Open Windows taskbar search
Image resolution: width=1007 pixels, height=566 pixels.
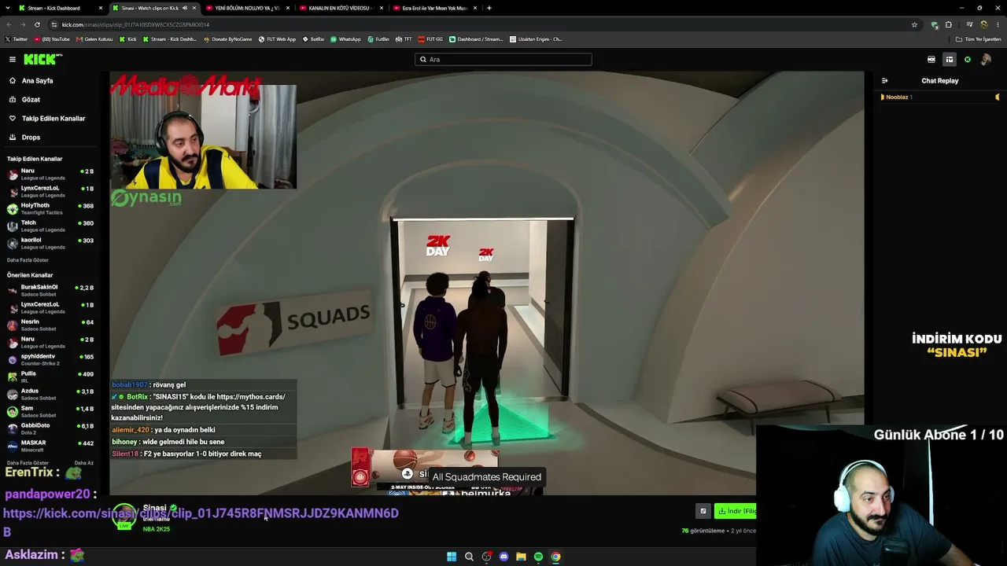469,557
